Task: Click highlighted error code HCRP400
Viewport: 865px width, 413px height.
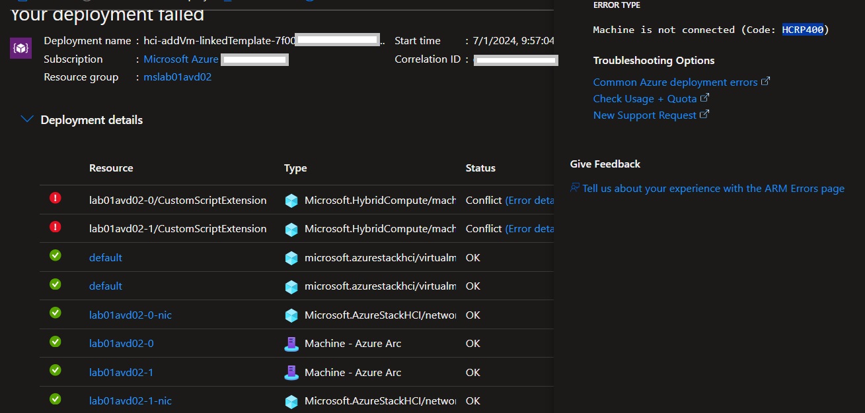Action: coord(803,30)
